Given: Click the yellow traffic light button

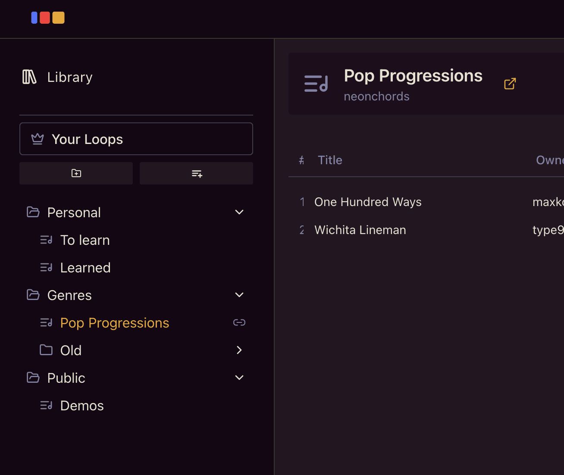Looking at the screenshot, I should tap(58, 18).
